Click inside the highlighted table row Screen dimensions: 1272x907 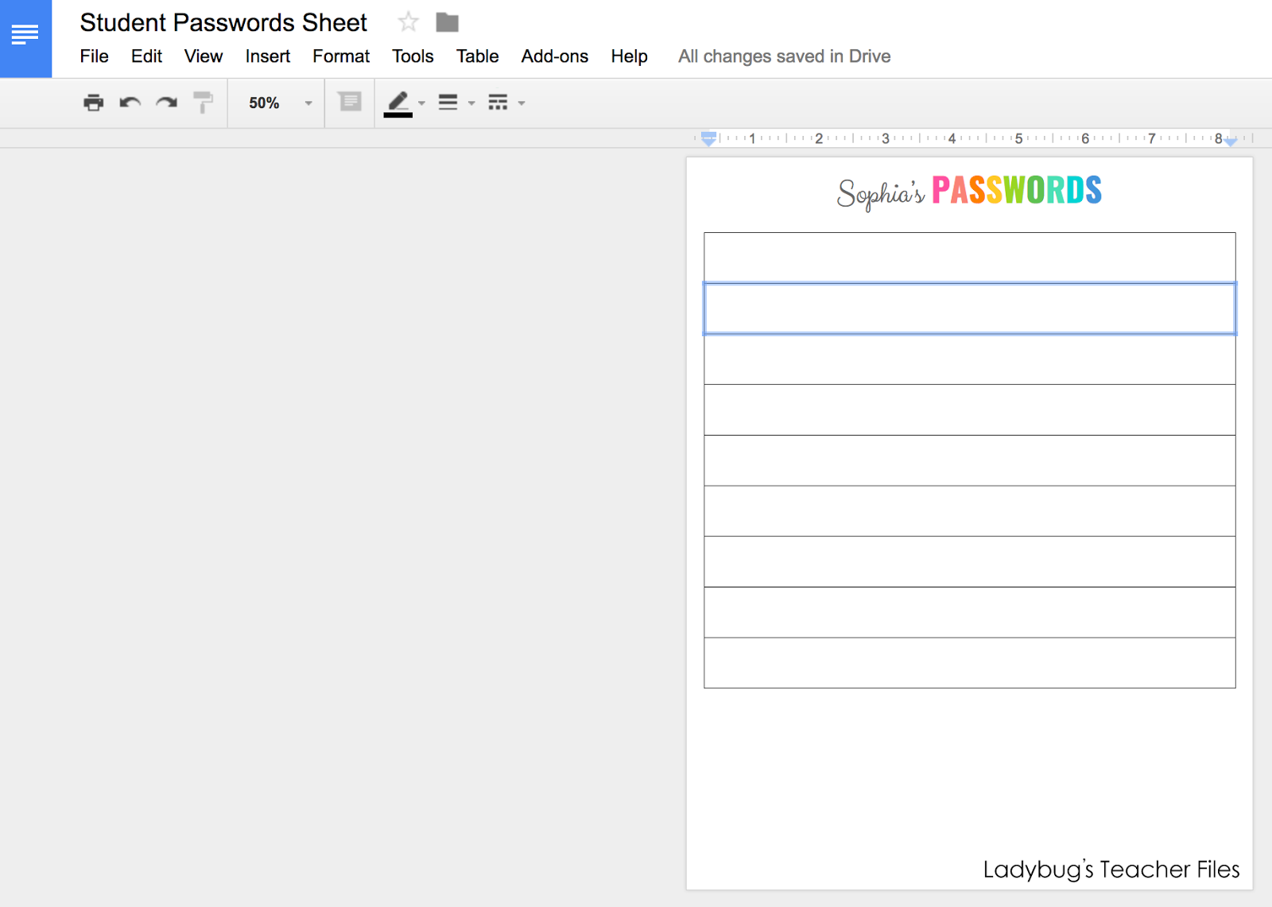[x=969, y=308]
